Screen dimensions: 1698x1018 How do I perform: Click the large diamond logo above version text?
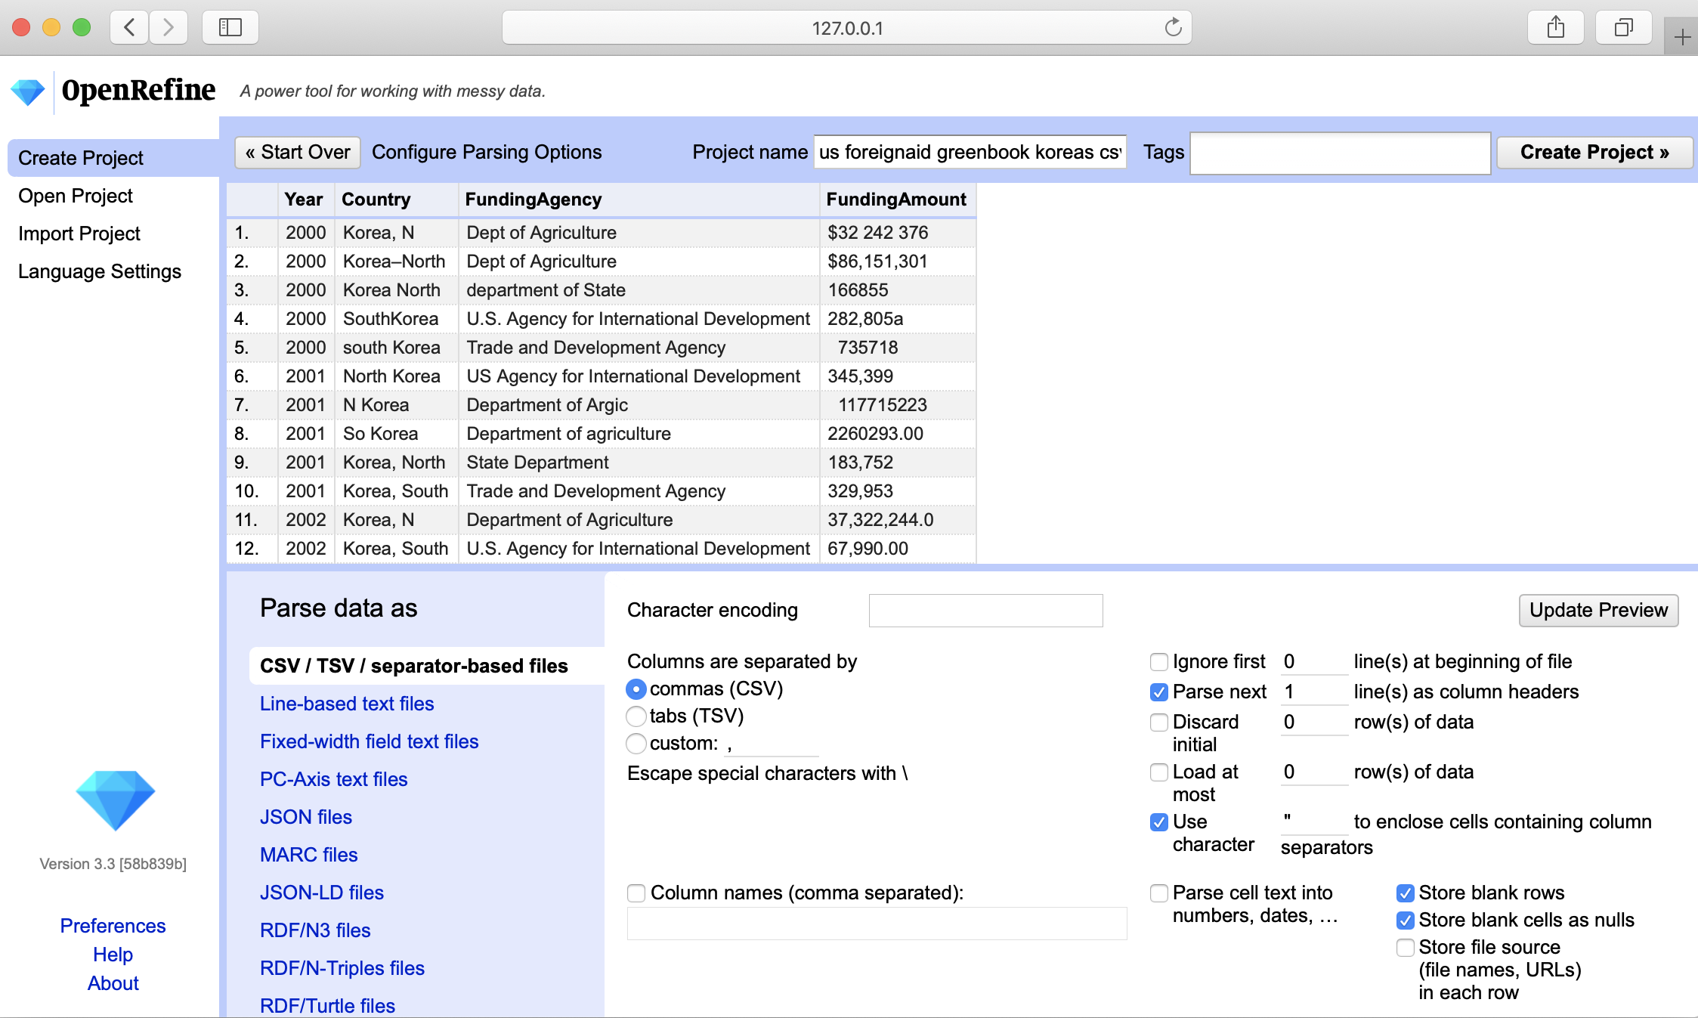115,800
